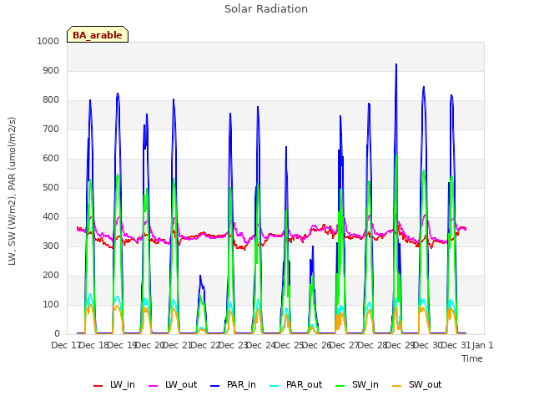Click the Jan 1 x-axis date label

(482, 345)
